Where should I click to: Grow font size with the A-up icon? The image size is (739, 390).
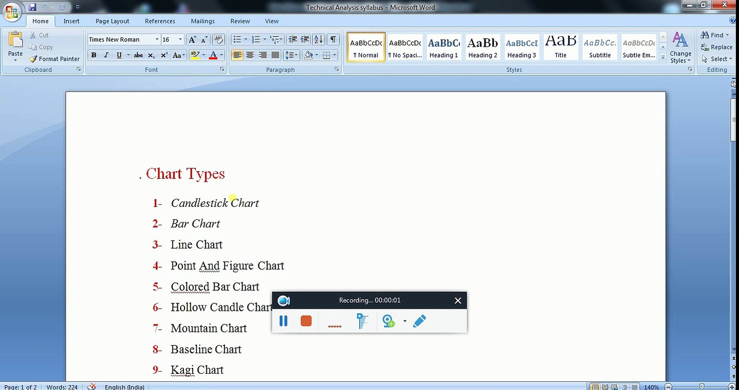(x=192, y=40)
